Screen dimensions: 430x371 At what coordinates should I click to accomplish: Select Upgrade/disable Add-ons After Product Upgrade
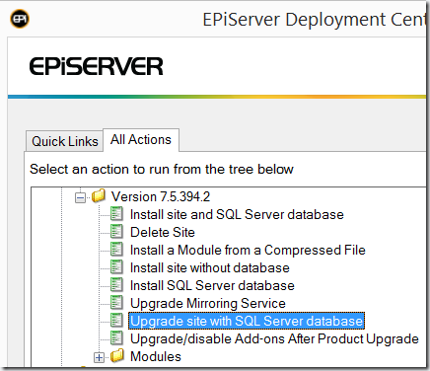pyautogui.click(x=274, y=338)
